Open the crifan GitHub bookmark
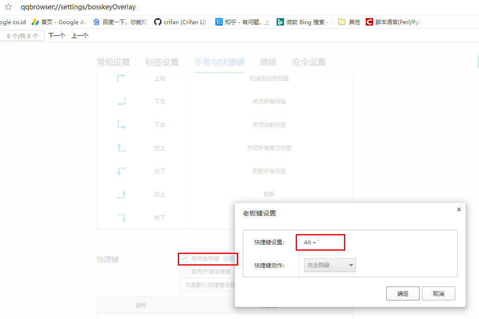 (x=180, y=22)
